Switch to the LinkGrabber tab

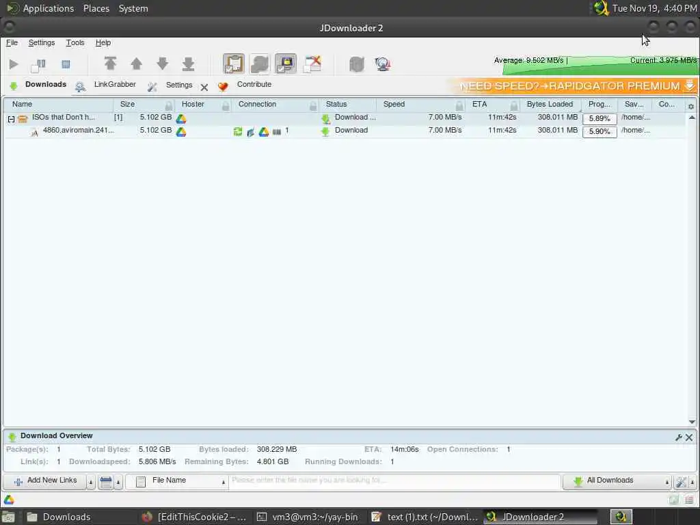(106, 85)
